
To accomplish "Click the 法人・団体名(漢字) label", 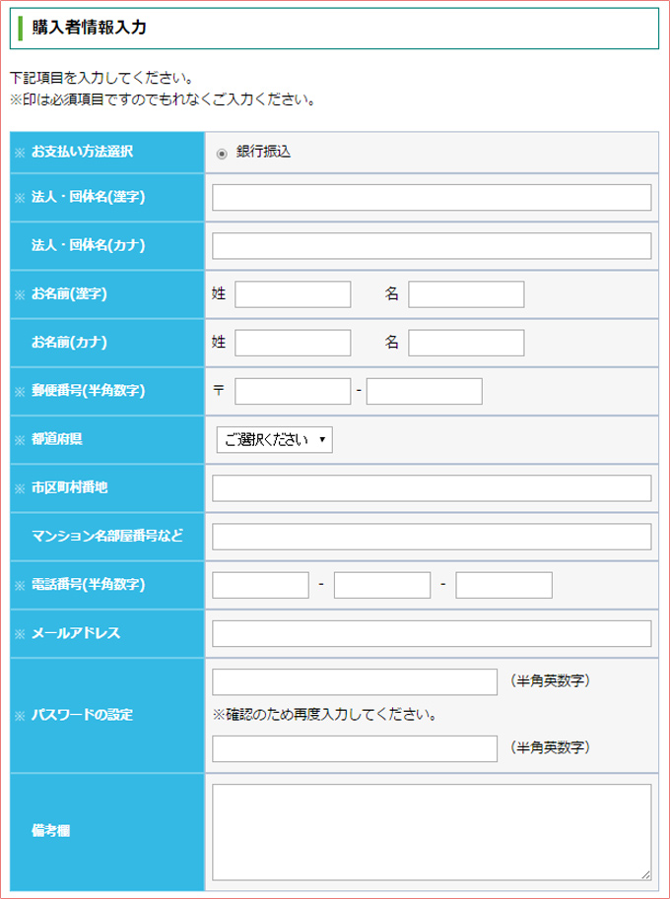I will tap(88, 197).
